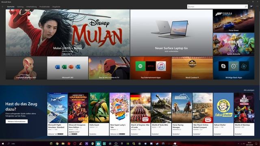Open the Microsoft Flight Simulator: Standard card
260x146 pixels.
[x=57, y=114]
